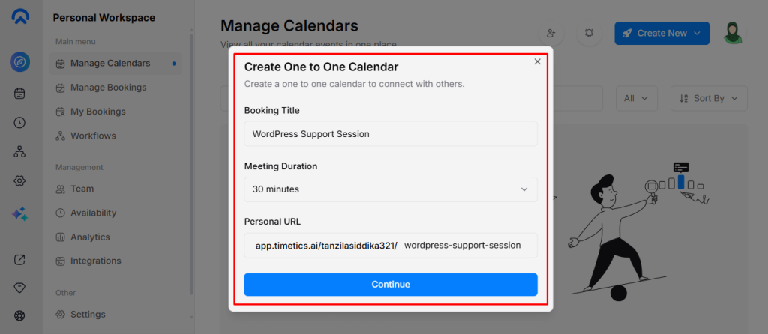Viewport: 768px width, 334px height.
Task: Click the Booking Title input field
Action: coord(390,134)
